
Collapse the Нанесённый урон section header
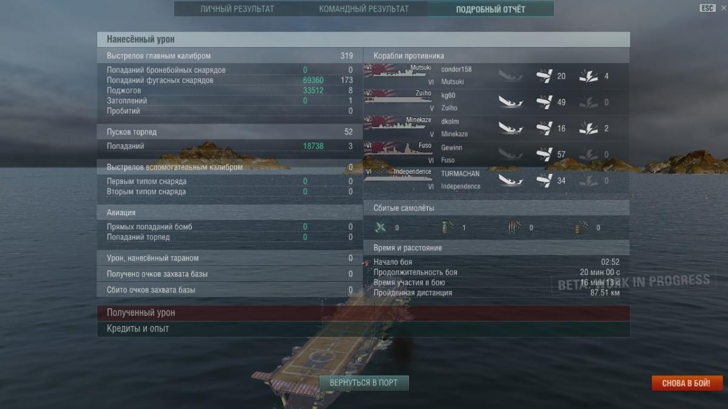pos(363,39)
